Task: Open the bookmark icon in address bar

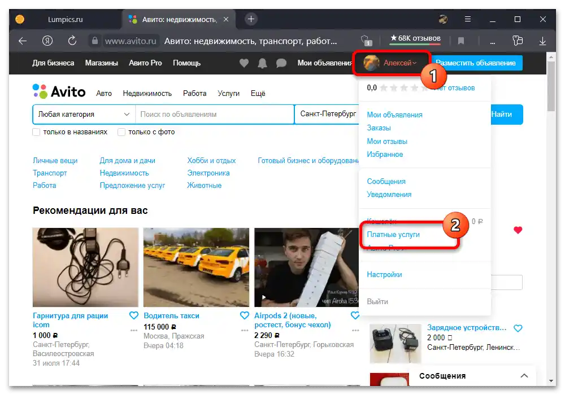Action: point(461,41)
